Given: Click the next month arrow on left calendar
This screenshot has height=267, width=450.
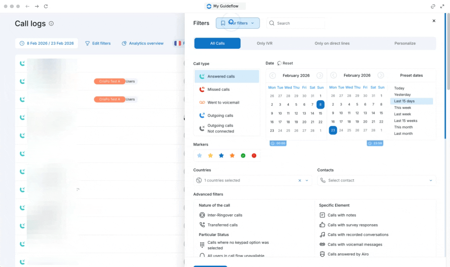Looking at the screenshot, I should (320, 75).
